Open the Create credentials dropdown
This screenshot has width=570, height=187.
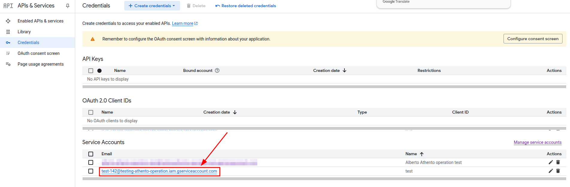pyautogui.click(x=152, y=6)
